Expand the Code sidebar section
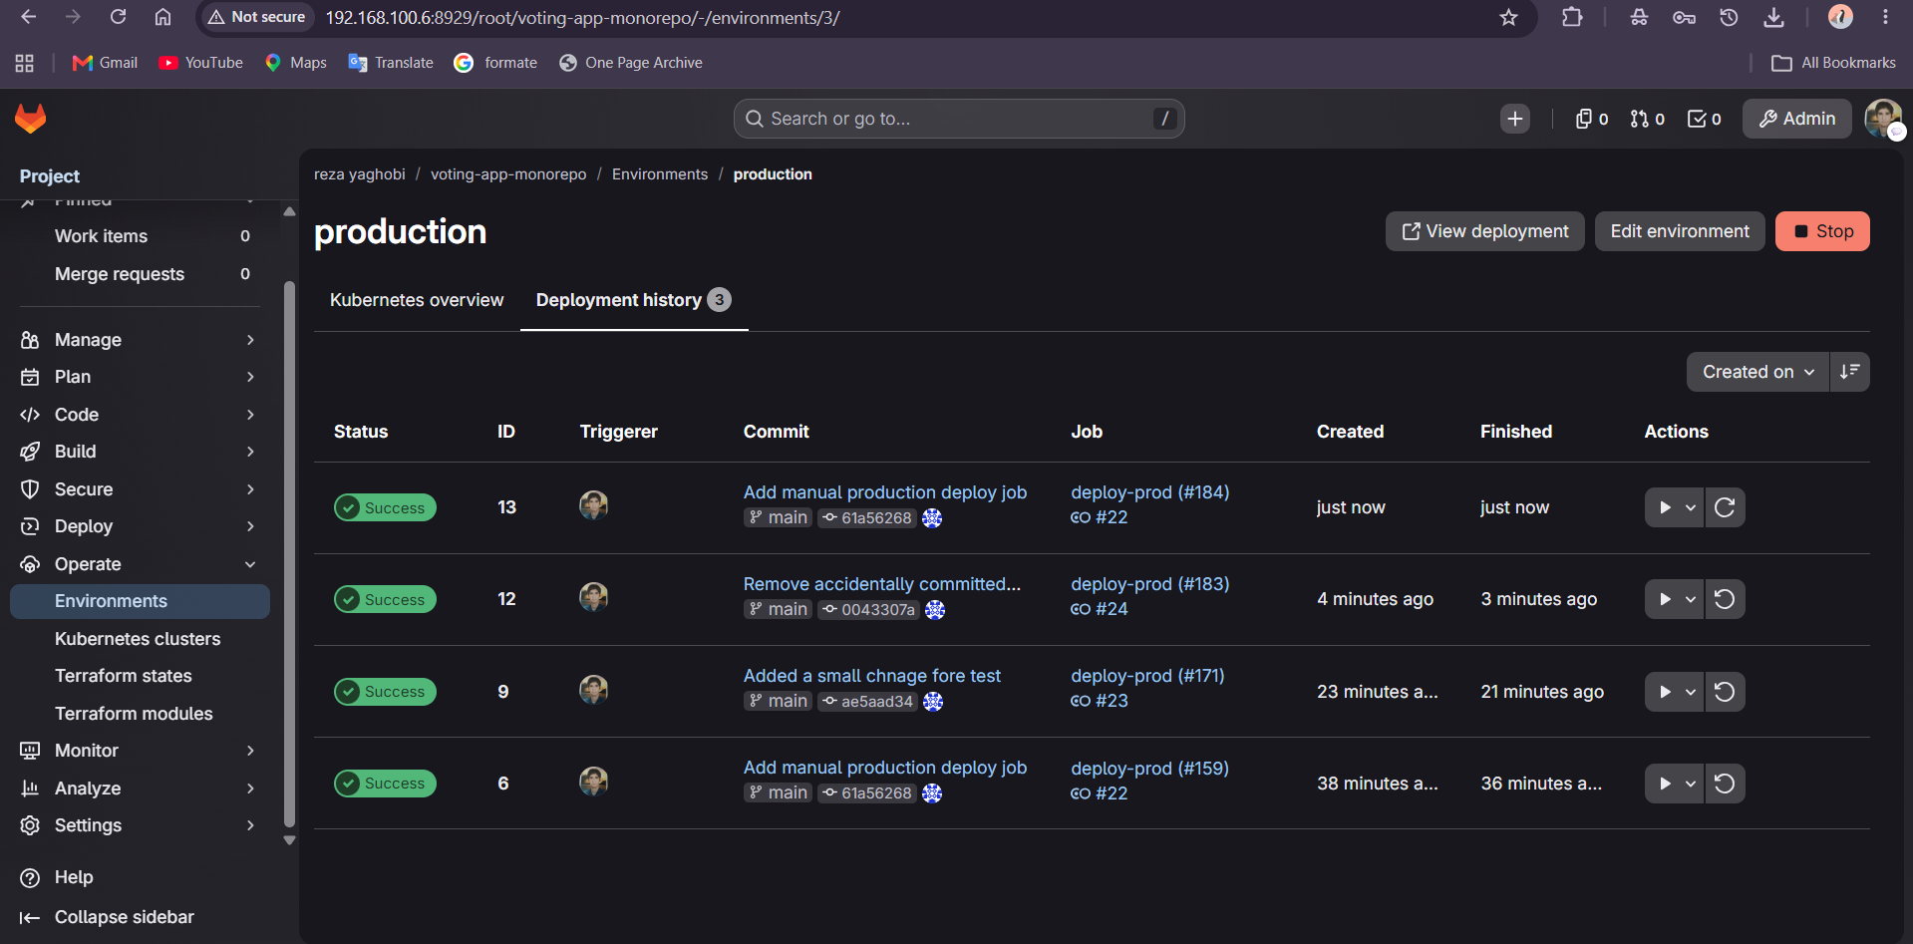Screen dimensions: 1913x944 140,415
